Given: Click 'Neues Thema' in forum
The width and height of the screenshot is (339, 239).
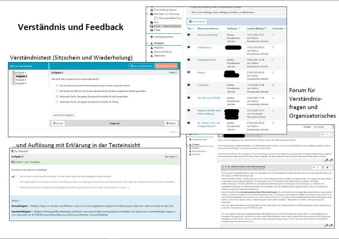Looking at the screenshot, I should [x=197, y=21].
